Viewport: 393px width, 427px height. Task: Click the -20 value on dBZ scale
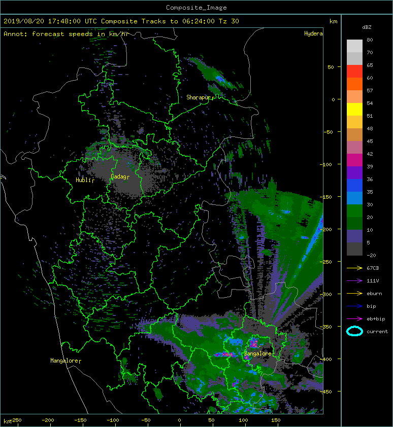point(372,256)
